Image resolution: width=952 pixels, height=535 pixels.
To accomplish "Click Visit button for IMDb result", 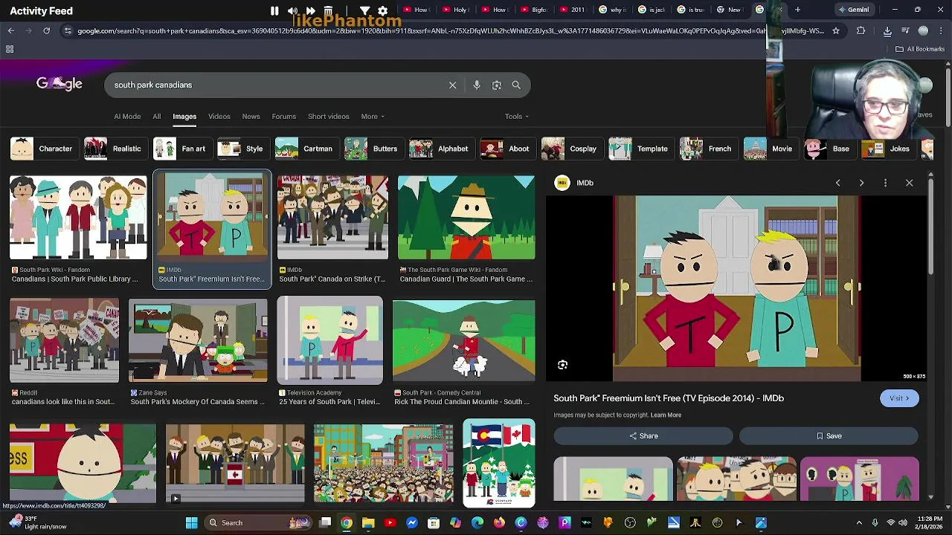I will (899, 398).
